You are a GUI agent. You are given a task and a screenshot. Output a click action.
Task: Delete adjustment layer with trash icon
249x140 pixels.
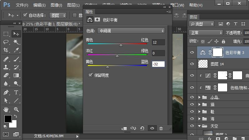[x=161, y=128]
